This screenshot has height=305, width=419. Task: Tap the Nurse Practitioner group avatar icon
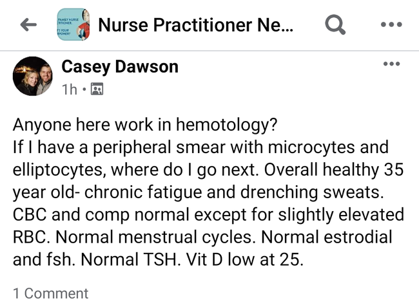(73, 24)
